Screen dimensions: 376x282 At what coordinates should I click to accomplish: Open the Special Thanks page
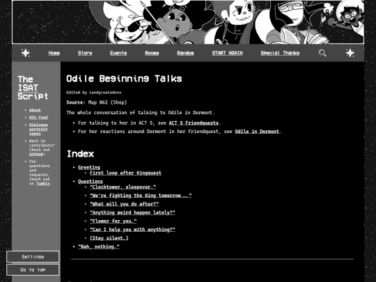pos(280,53)
